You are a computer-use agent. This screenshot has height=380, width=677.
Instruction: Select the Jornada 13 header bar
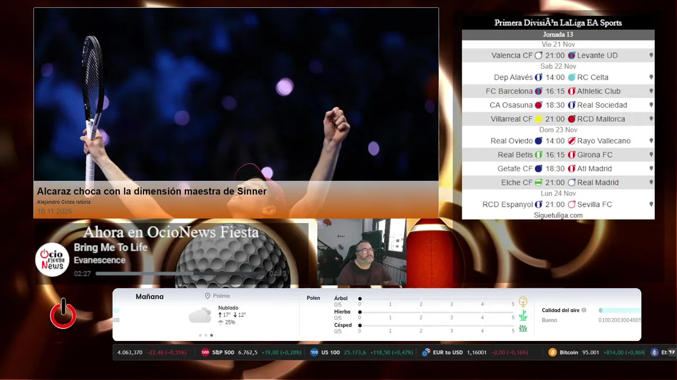pos(558,35)
